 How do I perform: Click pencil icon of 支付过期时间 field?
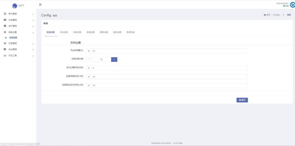tap(89, 68)
